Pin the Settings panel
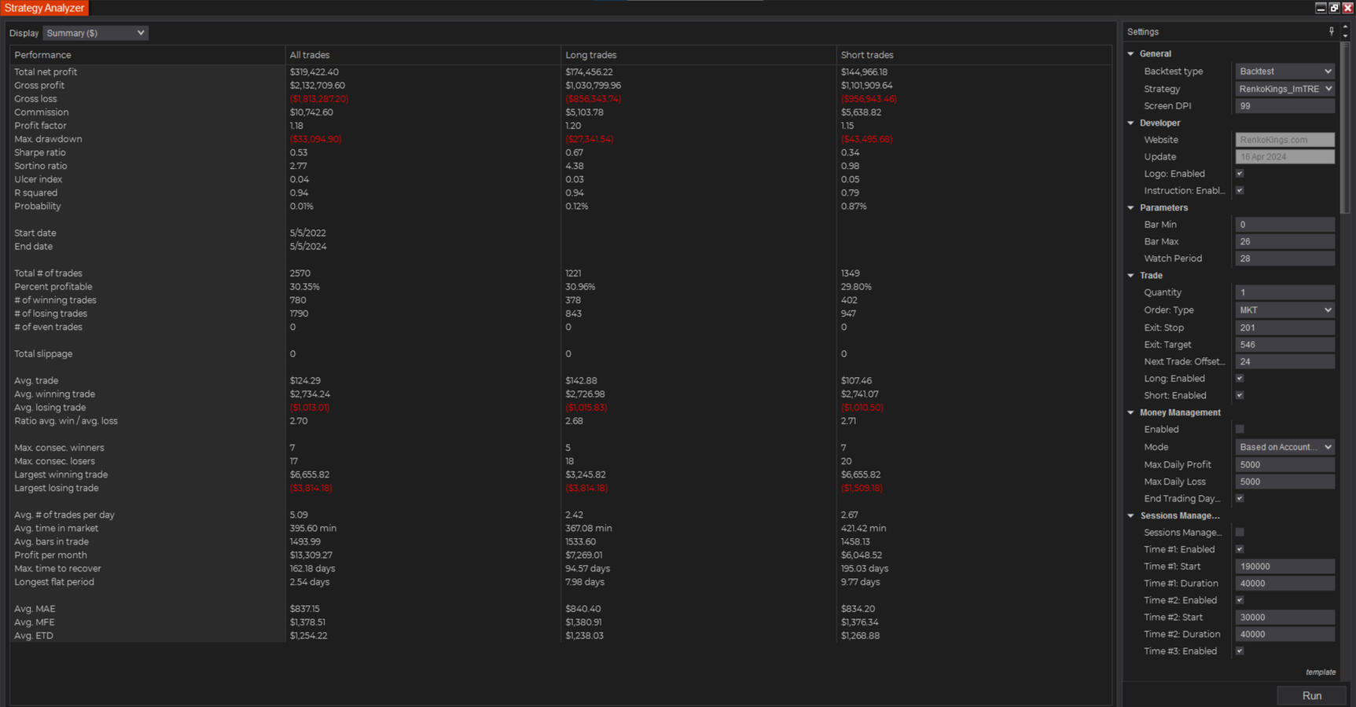 pos(1331,31)
